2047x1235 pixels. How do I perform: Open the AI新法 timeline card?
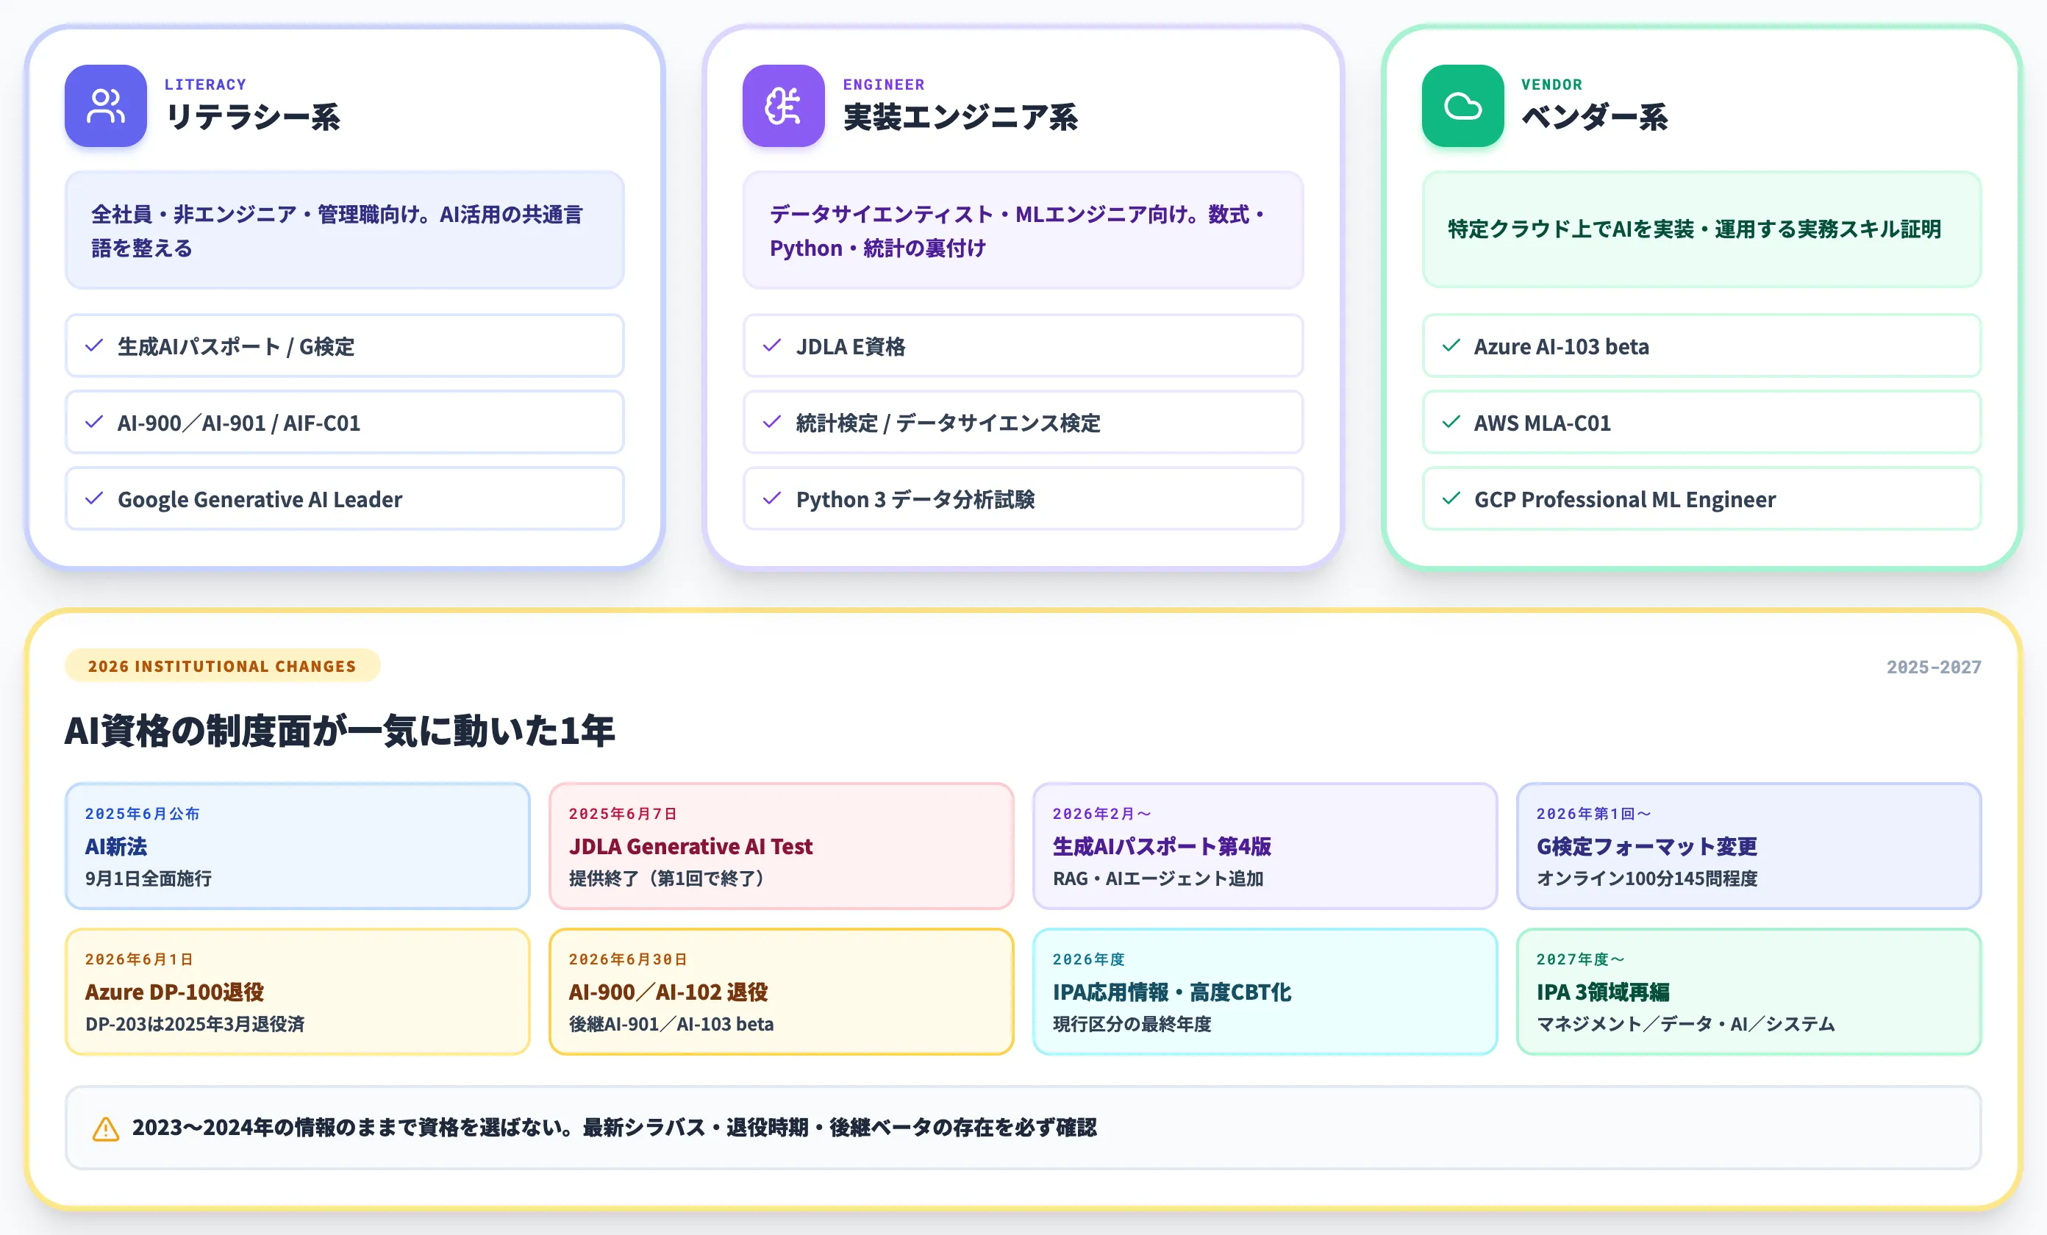(297, 845)
